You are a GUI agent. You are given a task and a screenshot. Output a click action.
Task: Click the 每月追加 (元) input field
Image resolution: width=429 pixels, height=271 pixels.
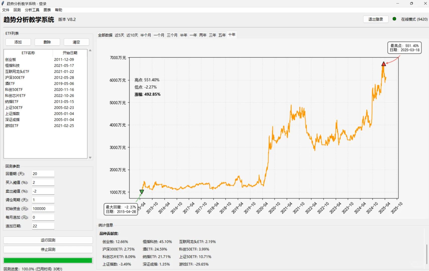click(x=43, y=217)
